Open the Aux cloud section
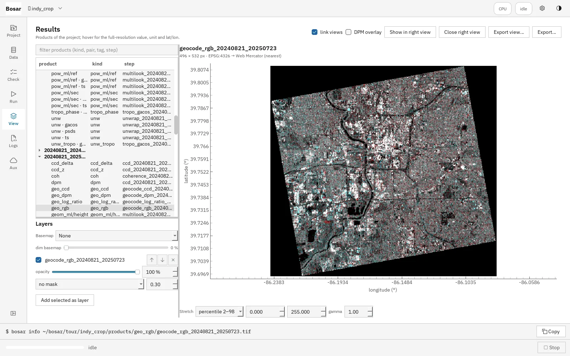570x356 pixels. (14, 163)
